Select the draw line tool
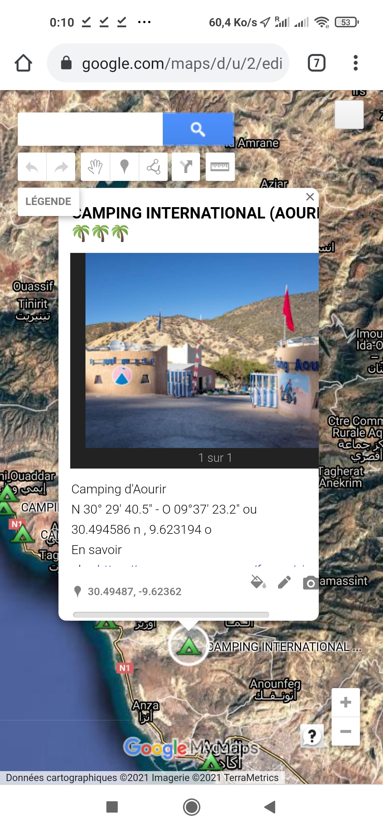 point(153,167)
